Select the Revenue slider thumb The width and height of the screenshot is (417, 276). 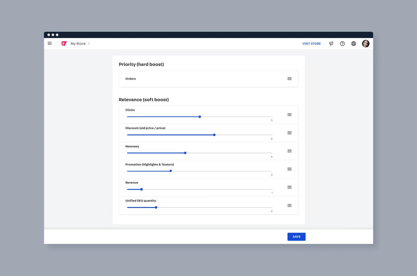pyautogui.click(x=141, y=189)
